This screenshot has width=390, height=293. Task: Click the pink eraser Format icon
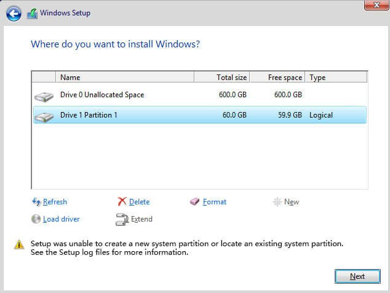pos(195,202)
